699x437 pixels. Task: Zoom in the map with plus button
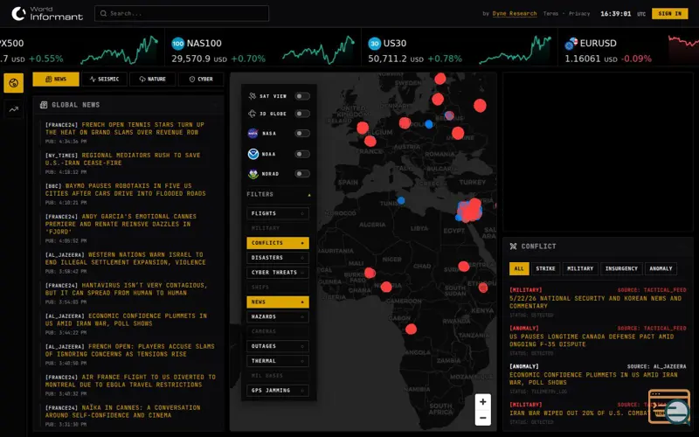point(483,402)
